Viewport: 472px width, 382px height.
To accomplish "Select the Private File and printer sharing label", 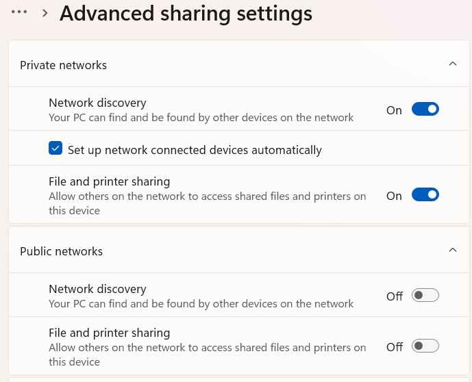I will click(x=109, y=181).
